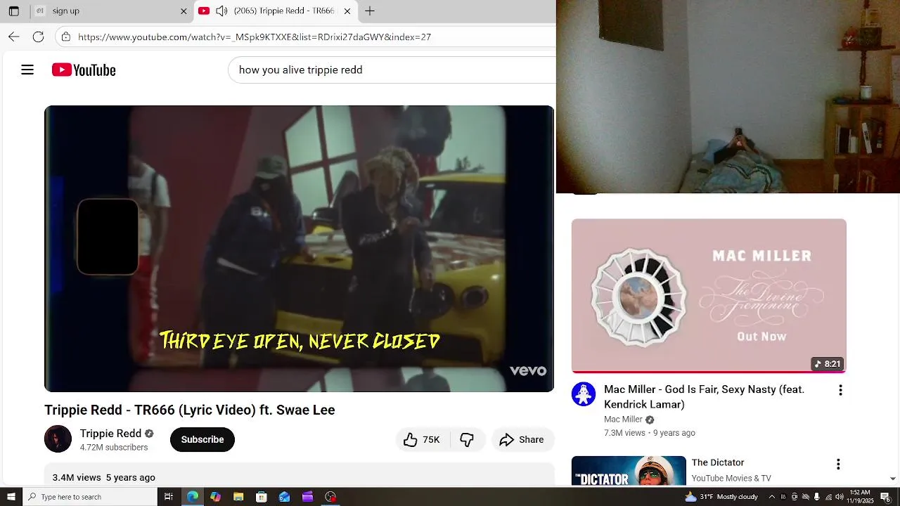This screenshot has height=506, width=900.
Task: Close the Trippie Redd TR666 tab
Action: [347, 11]
